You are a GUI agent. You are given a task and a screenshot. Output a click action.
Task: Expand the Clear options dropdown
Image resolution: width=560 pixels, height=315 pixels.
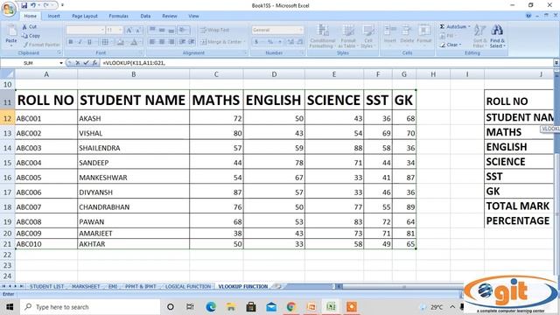(461, 45)
